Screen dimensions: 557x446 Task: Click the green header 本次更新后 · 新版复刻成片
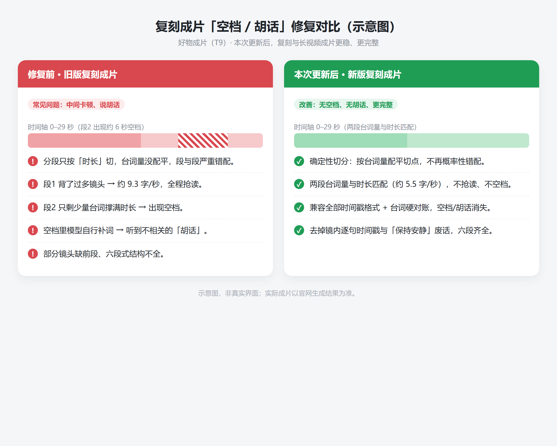(x=412, y=74)
